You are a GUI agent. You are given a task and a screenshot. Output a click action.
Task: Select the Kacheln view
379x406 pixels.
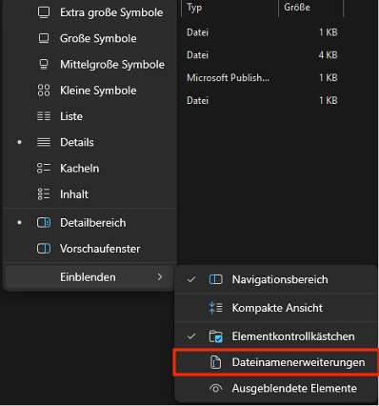(90, 168)
